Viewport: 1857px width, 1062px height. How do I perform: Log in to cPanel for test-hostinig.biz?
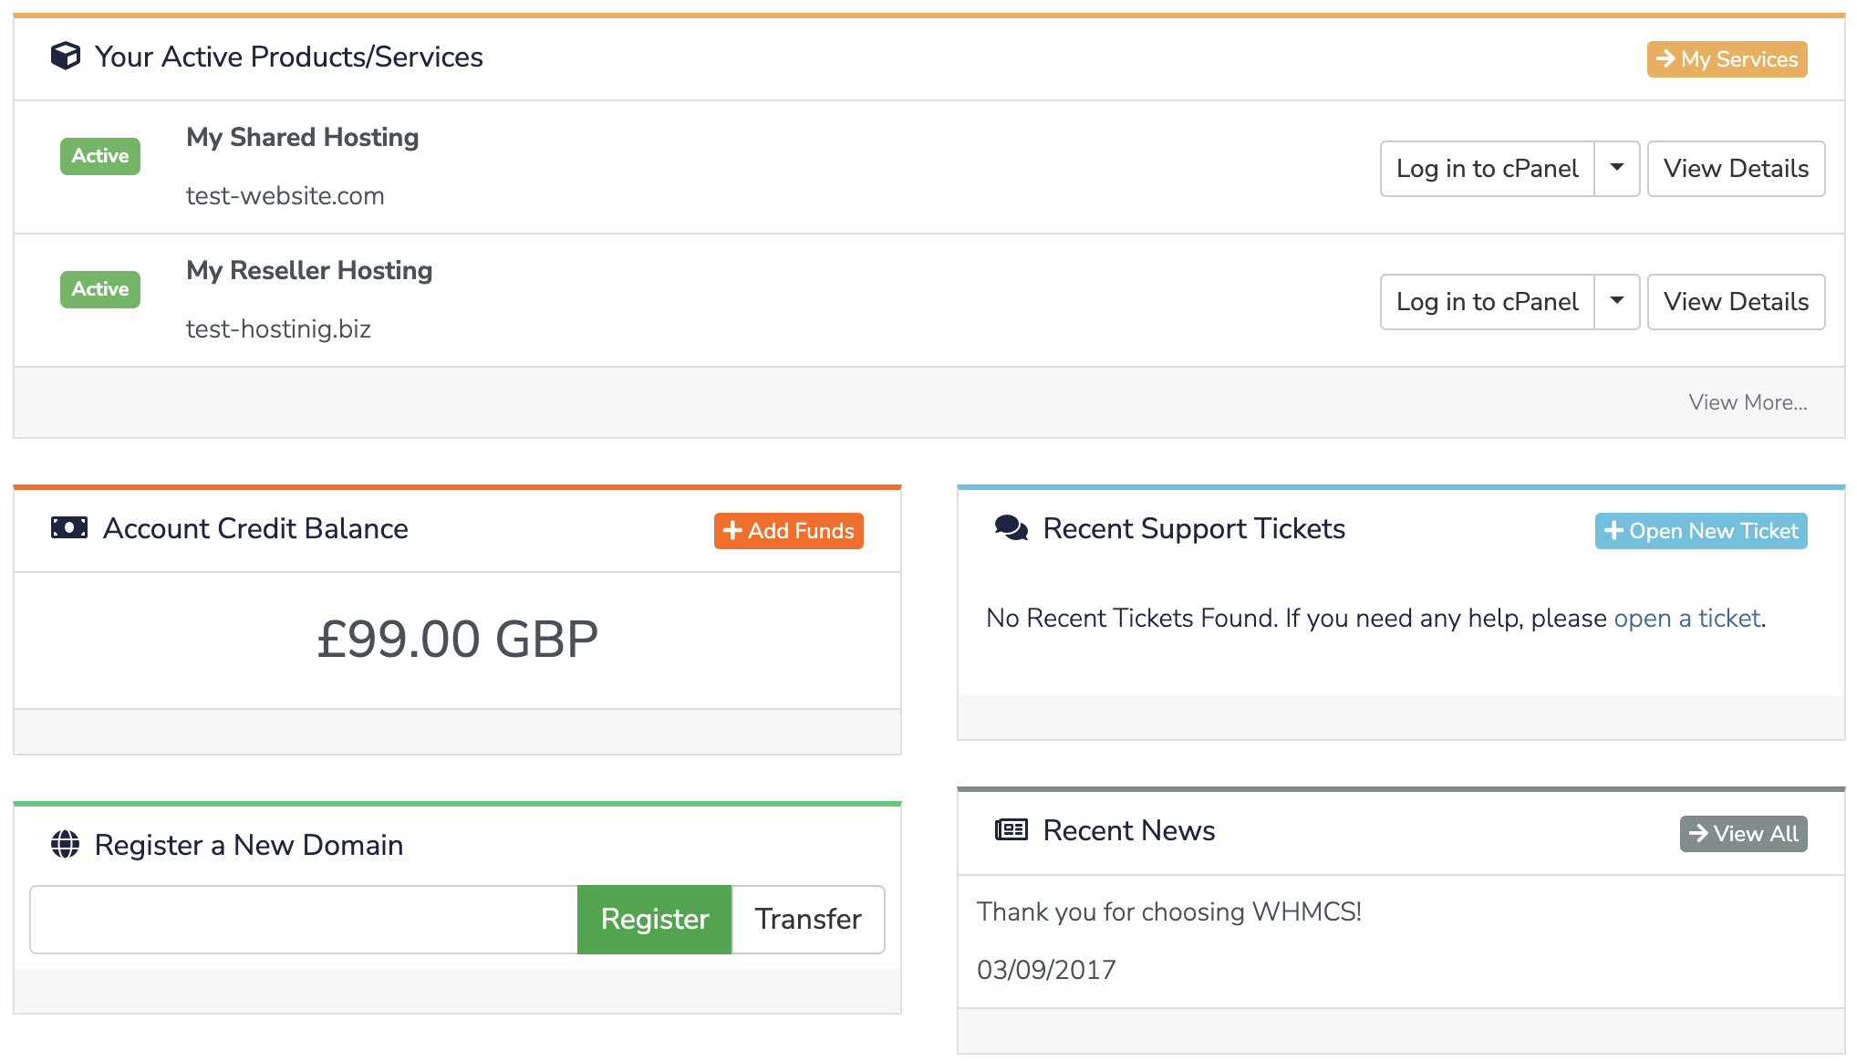[1487, 301]
